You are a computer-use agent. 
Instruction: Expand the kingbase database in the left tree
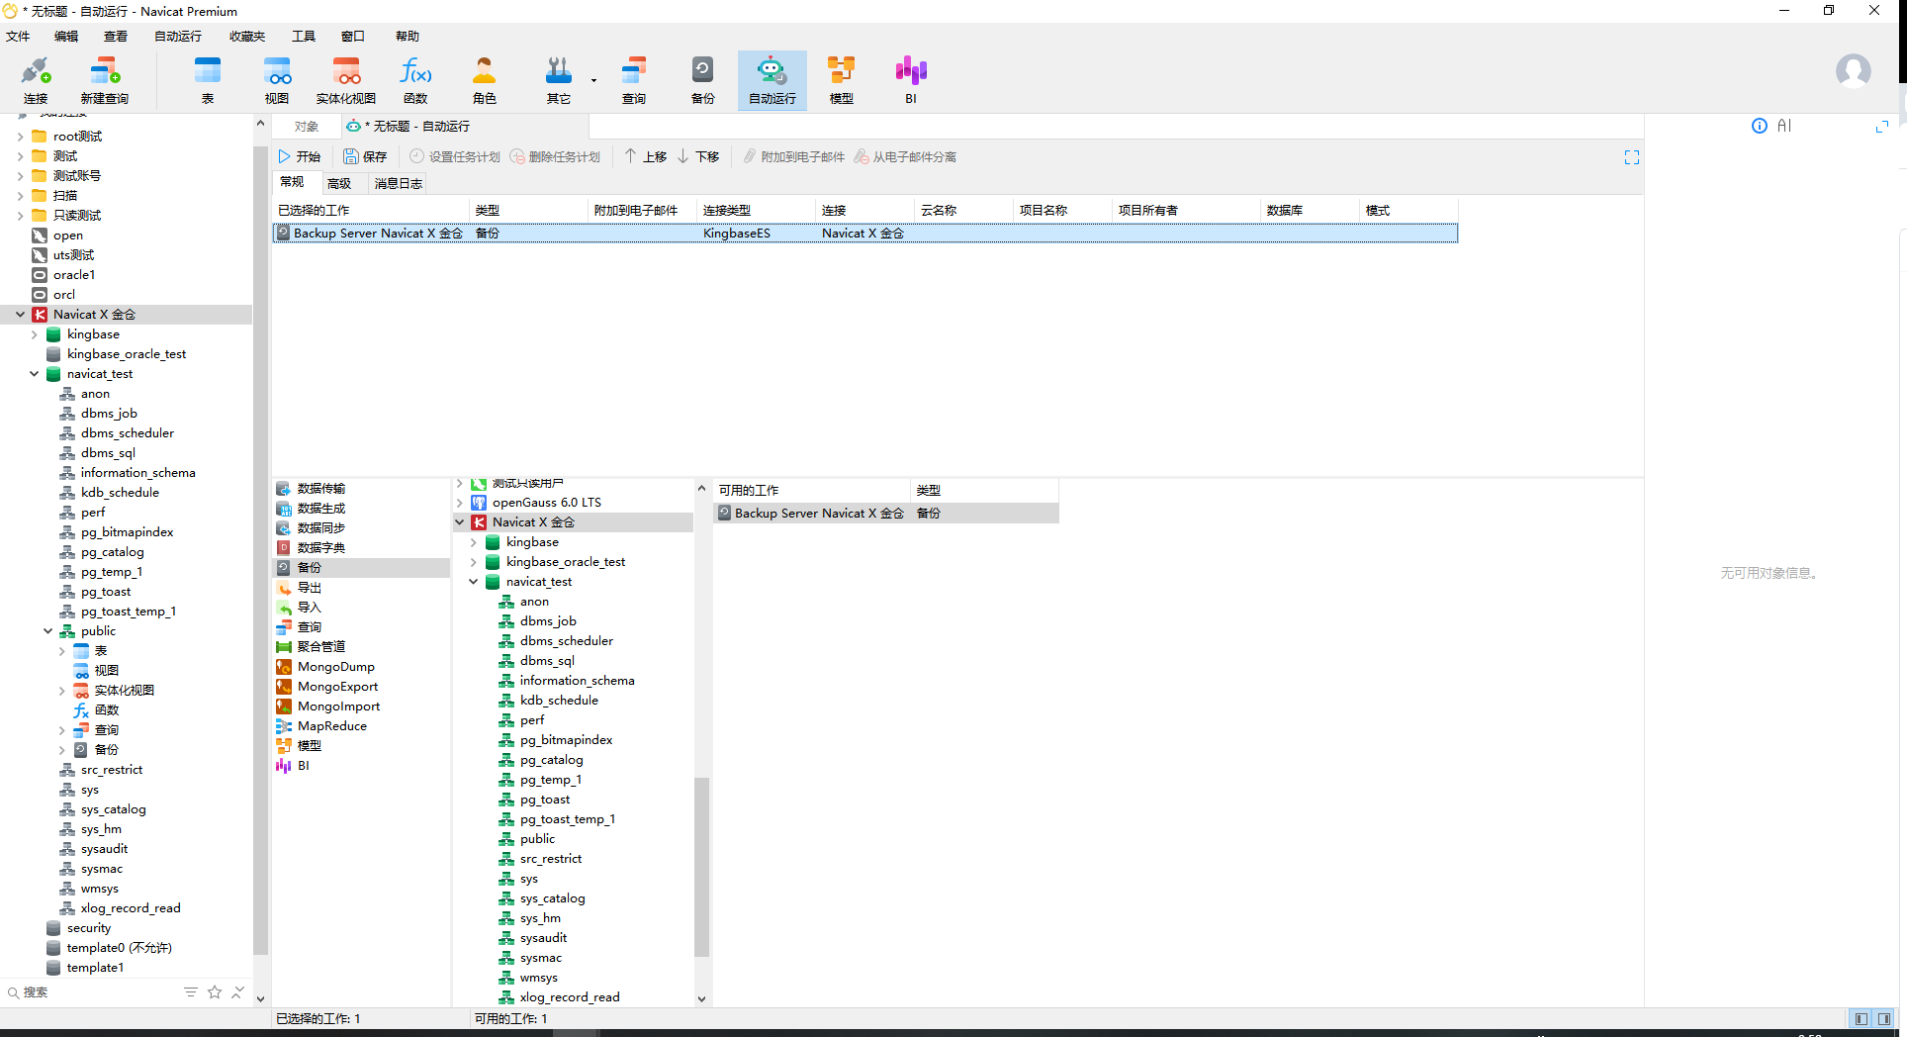[x=34, y=334]
